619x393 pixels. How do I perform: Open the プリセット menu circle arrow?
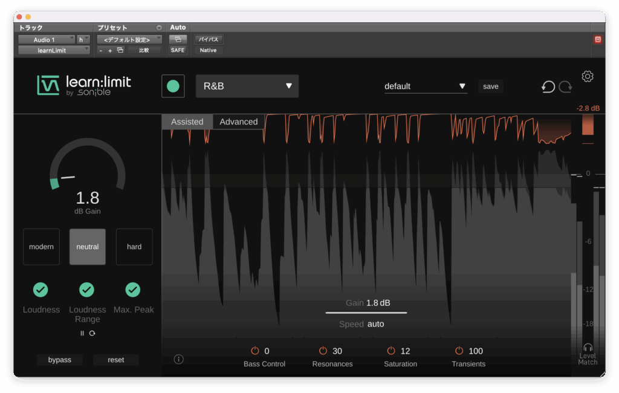(159, 28)
